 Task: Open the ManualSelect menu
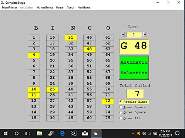pyautogui.click(x=45, y=8)
